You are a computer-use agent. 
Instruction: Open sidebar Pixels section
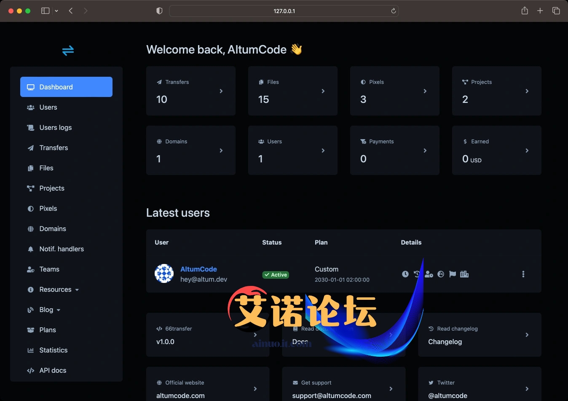66,208
